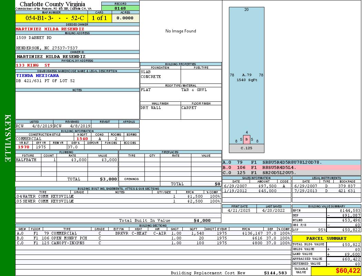The image size is (362, 276).
Task: Select the deeded owner name in red
Action: (50, 29)
